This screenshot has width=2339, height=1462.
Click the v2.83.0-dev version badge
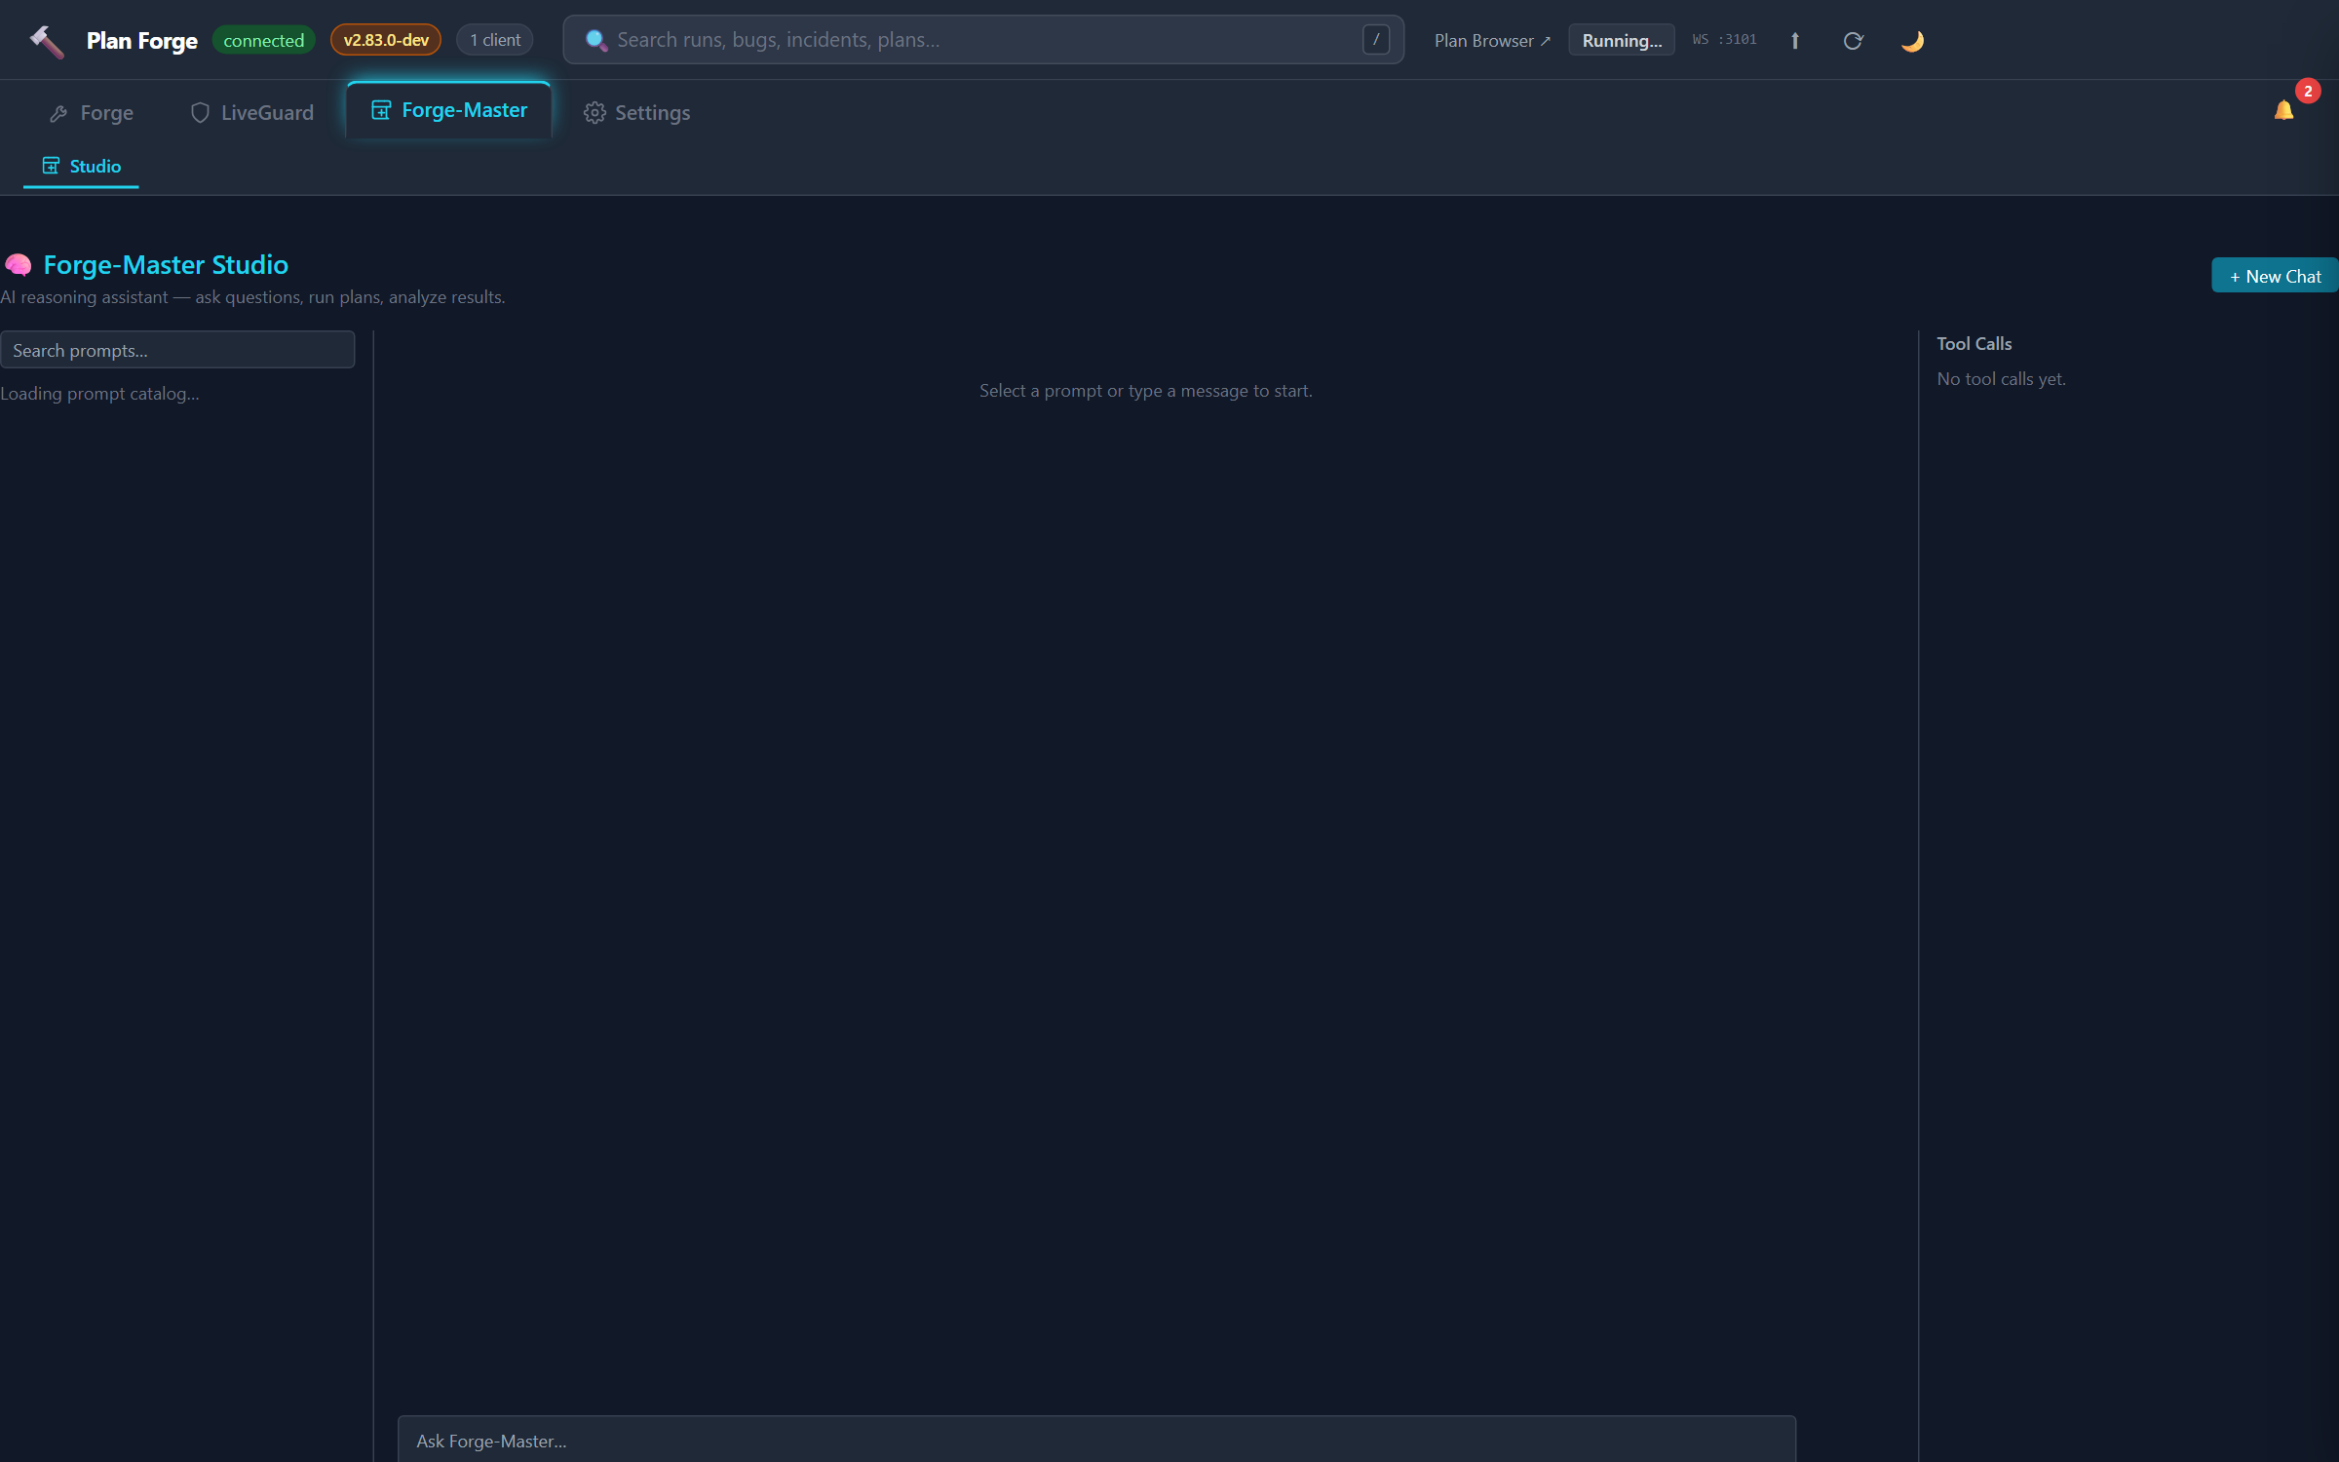tap(386, 40)
